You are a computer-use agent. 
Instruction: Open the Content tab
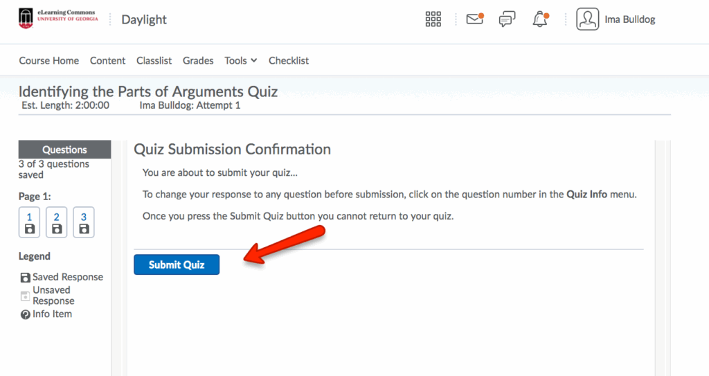(x=107, y=61)
